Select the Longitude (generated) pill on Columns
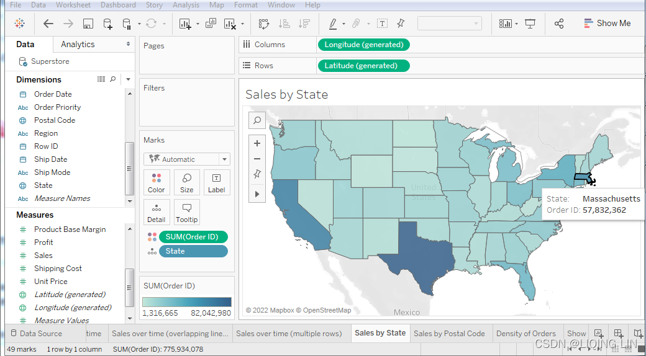This screenshot has width=646, height=356. pyautogui.click(x=364, y=45)
